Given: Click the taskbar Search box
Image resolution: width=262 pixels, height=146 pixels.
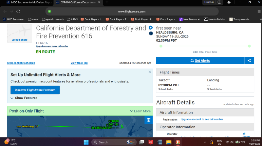Looking at the screenshot, I should click(x=114, y=142).
